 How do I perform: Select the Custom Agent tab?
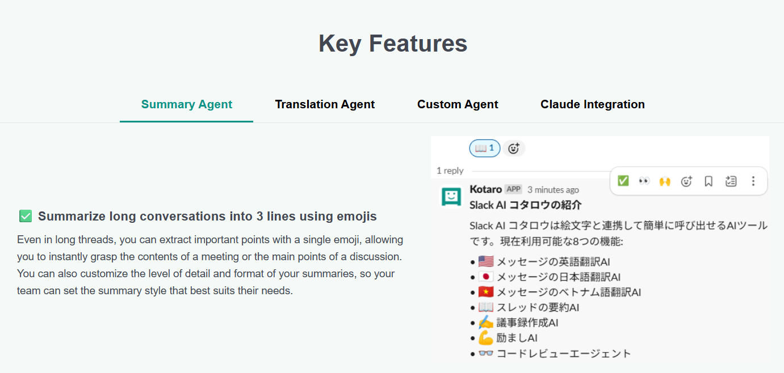[x=458, y=104]
